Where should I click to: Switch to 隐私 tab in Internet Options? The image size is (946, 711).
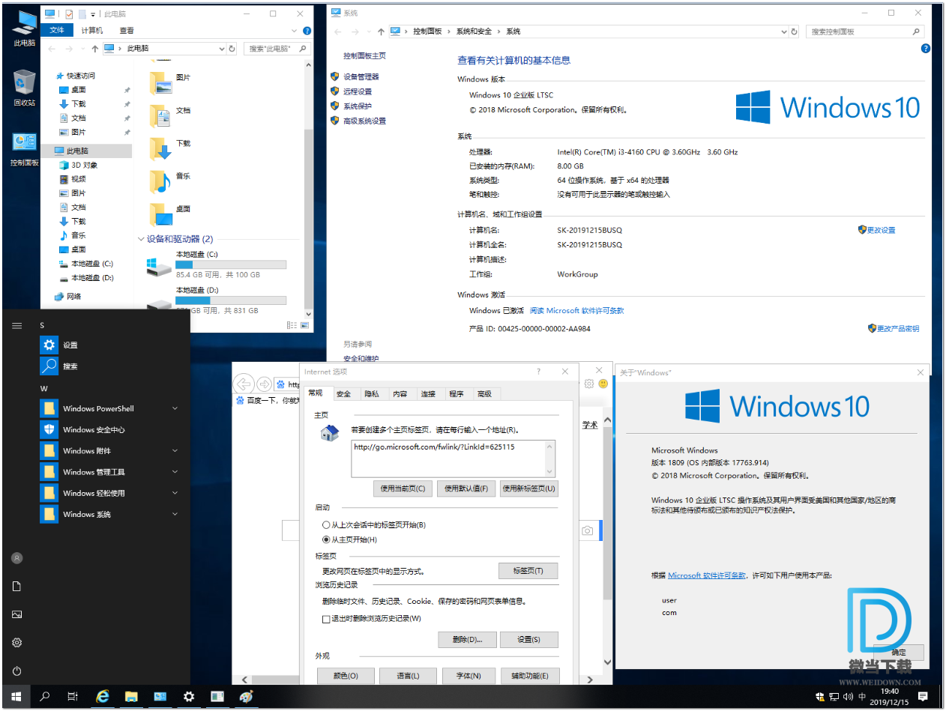(x=372, y=393)
